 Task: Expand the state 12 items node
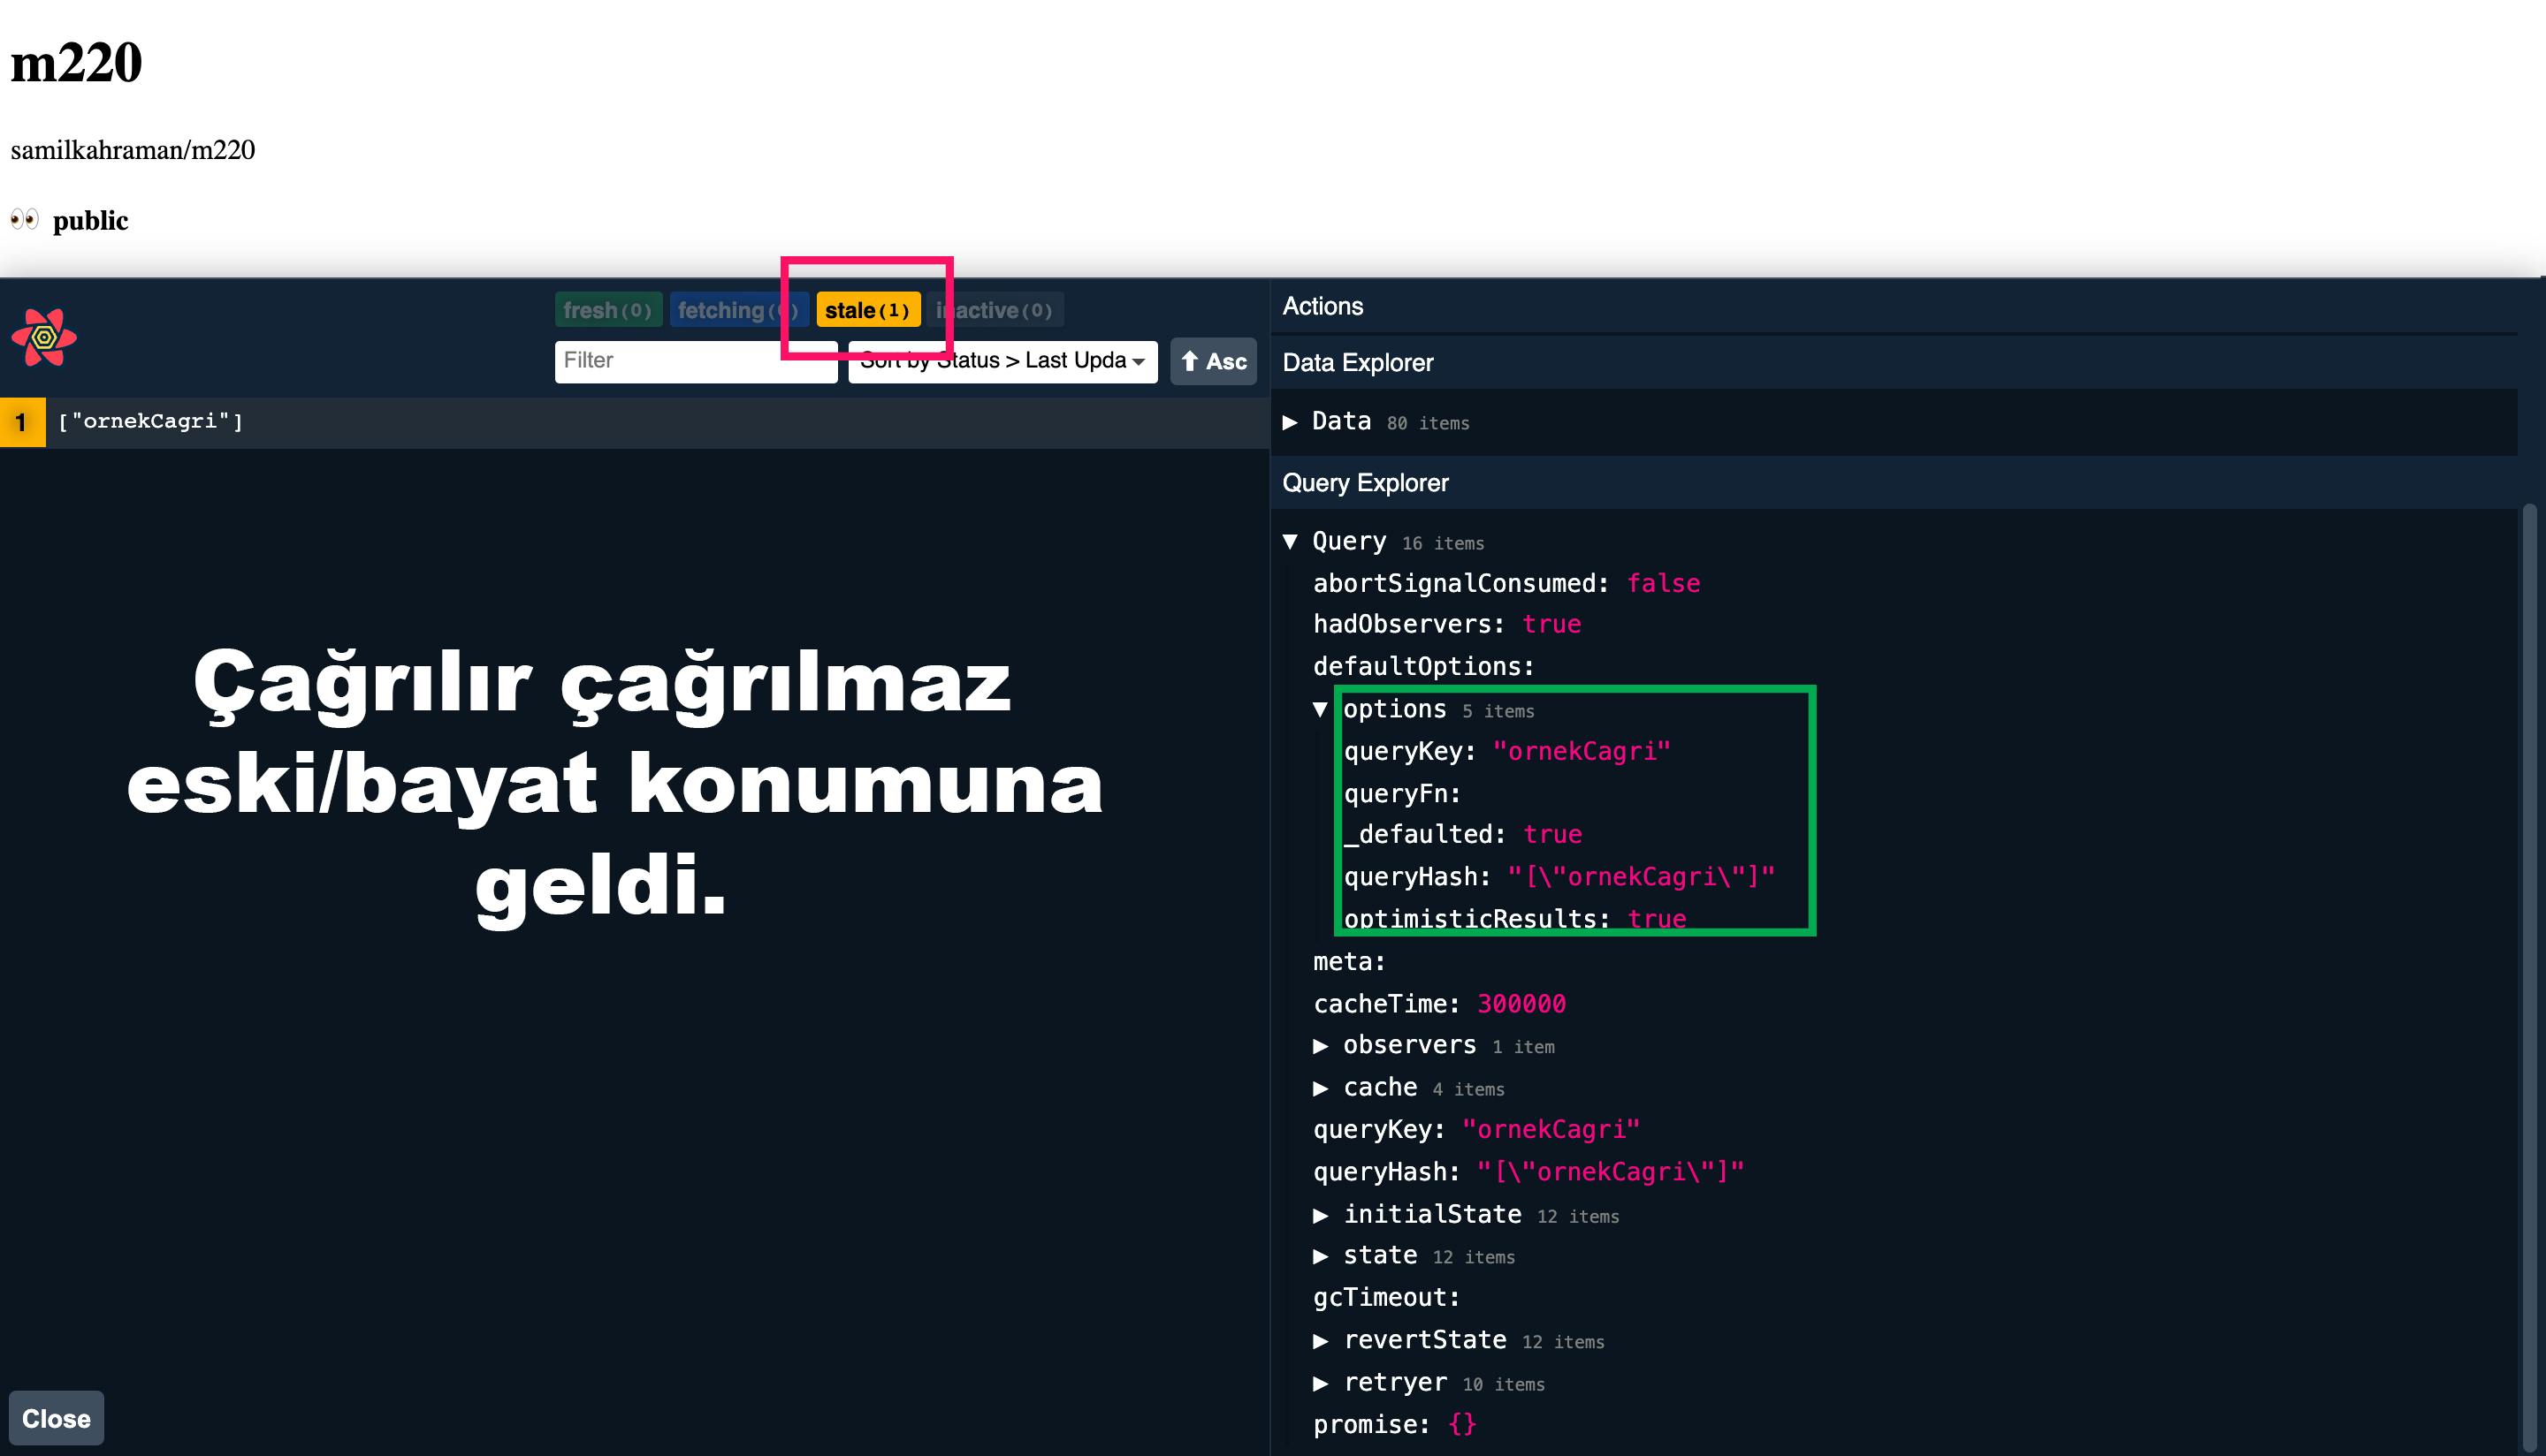point(1414,1256)
